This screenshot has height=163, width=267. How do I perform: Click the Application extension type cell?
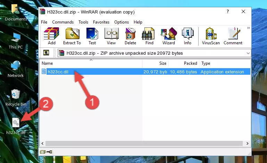point(222,72)
